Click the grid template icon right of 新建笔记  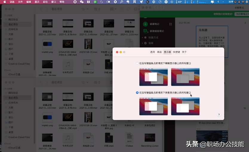170,24
